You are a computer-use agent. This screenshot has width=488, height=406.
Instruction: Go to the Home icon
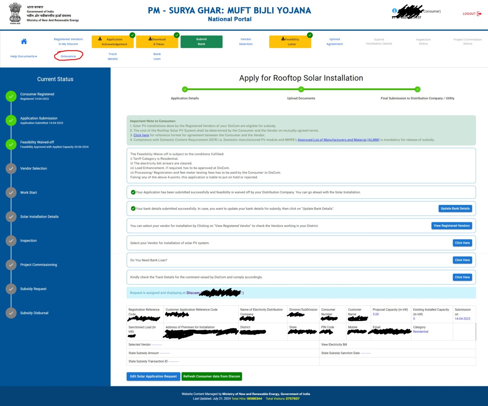(x=24, y=42)
